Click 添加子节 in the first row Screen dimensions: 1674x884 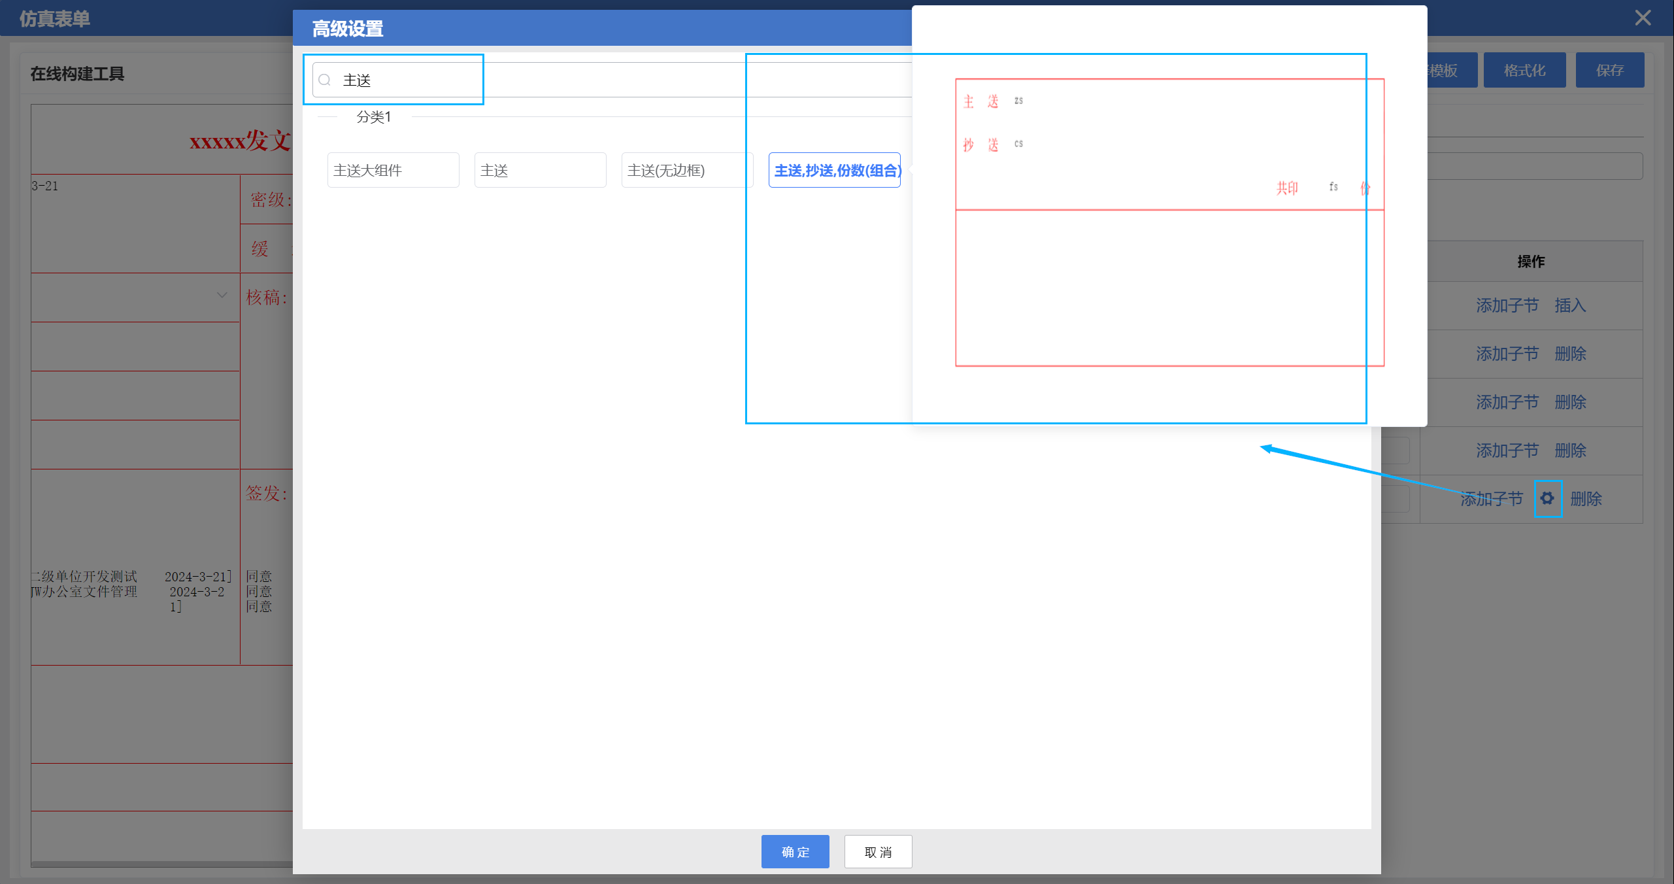click(x=1507, y=305)
